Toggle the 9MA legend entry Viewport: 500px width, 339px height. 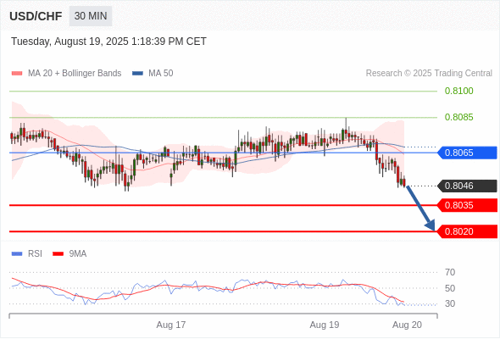tap(69, 254)
